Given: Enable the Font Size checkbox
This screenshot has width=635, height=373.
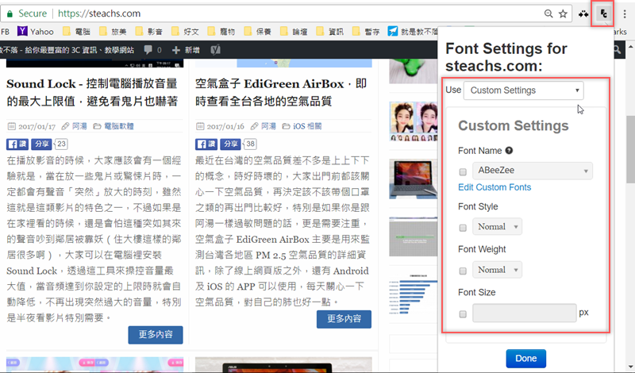Looking at the screenshot, I should (463, 314).
